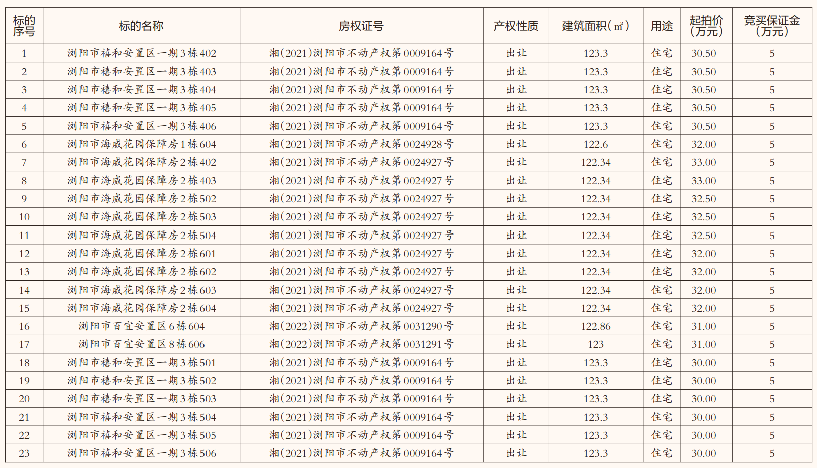Click starting price 31.00 in row 16
Viewport: 817px width, 468px height.
704,326
